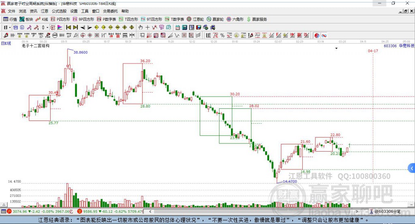Open the T数字表 tool
The width and height of the screenshot is (415, 224).
174,19
